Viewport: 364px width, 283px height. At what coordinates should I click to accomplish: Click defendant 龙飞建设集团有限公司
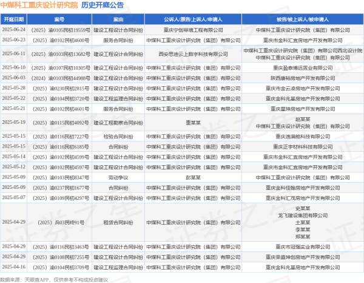point(303,216)
